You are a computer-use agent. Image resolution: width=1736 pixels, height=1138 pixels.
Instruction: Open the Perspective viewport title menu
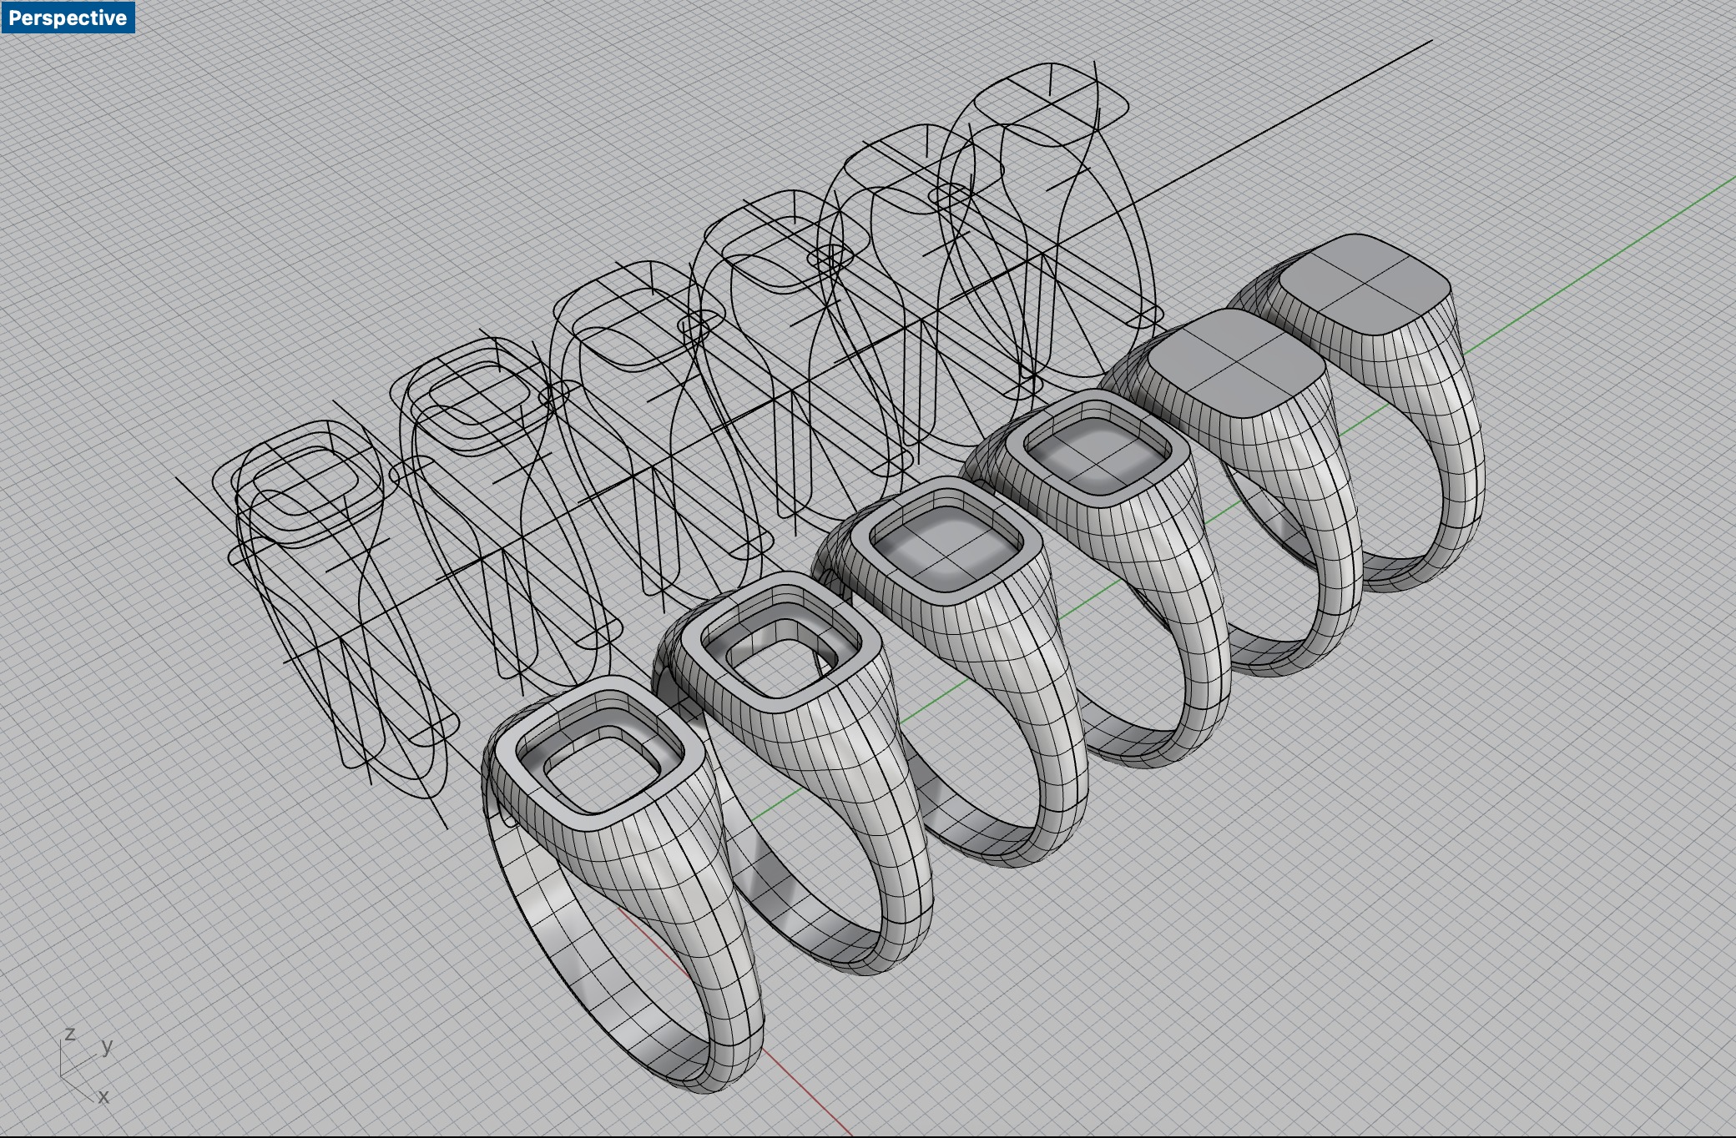click(68, 18)
